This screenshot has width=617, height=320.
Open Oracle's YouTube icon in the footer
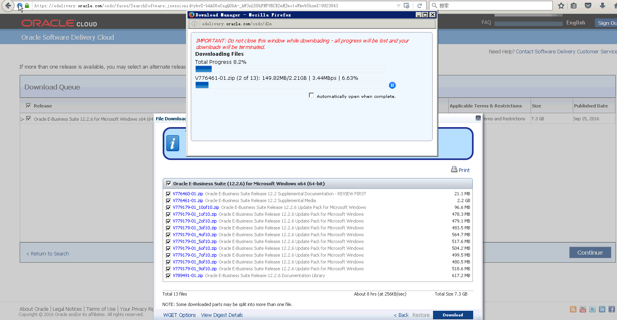tap(582, 309)
